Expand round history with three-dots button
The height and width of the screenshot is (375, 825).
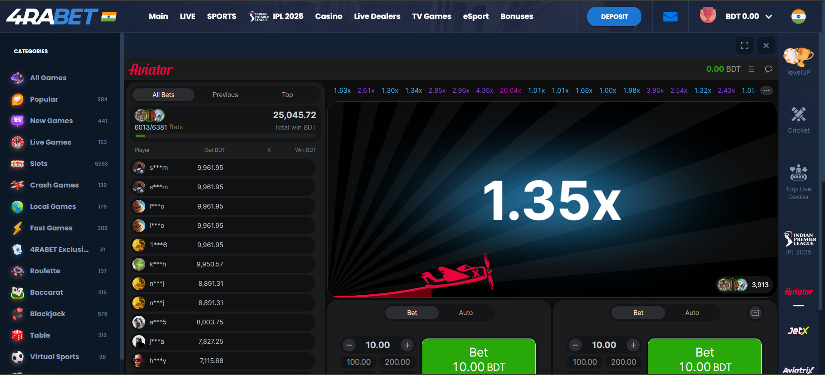767,91
